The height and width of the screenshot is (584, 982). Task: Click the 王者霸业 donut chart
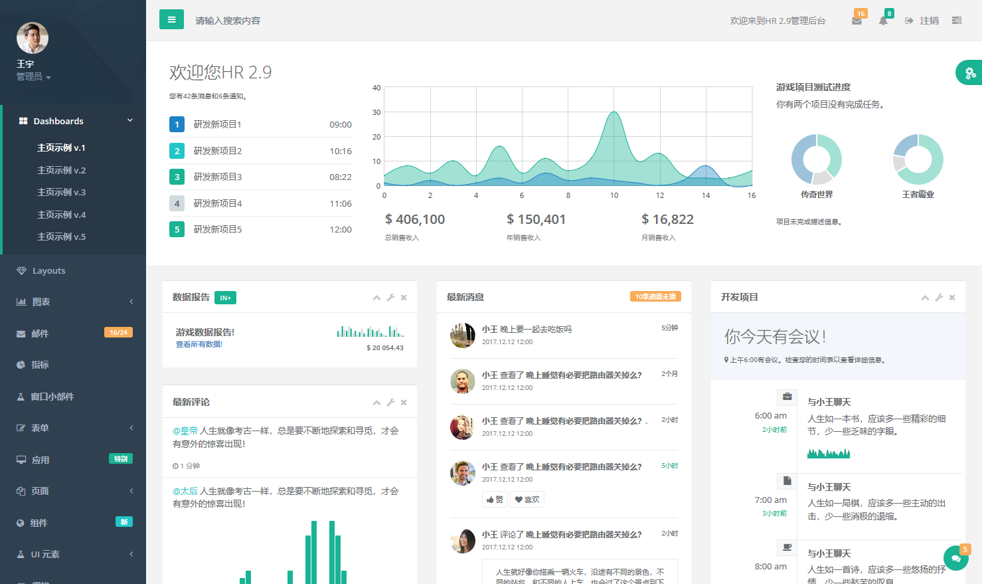point(918,159)
